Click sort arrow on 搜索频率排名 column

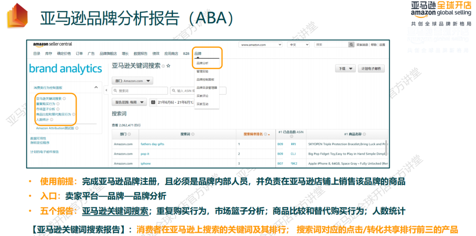pyautogui.click(x=269, y=134)
